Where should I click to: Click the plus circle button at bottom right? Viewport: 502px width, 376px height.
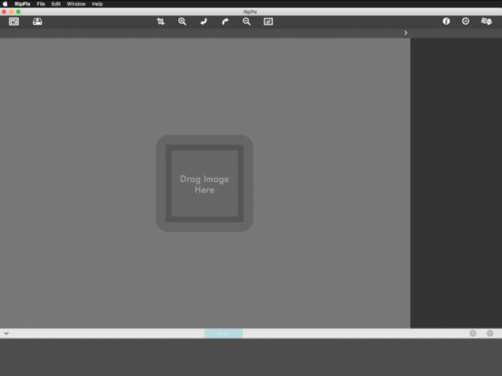point(472,333)
